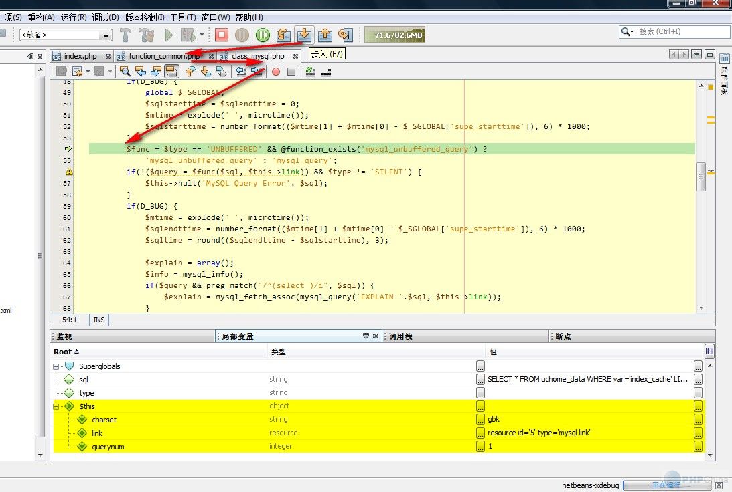Image resolution: width=732 pixels, height=492 pixels.
Task: Click the Pause debugger button
Action: coord(242,35)
